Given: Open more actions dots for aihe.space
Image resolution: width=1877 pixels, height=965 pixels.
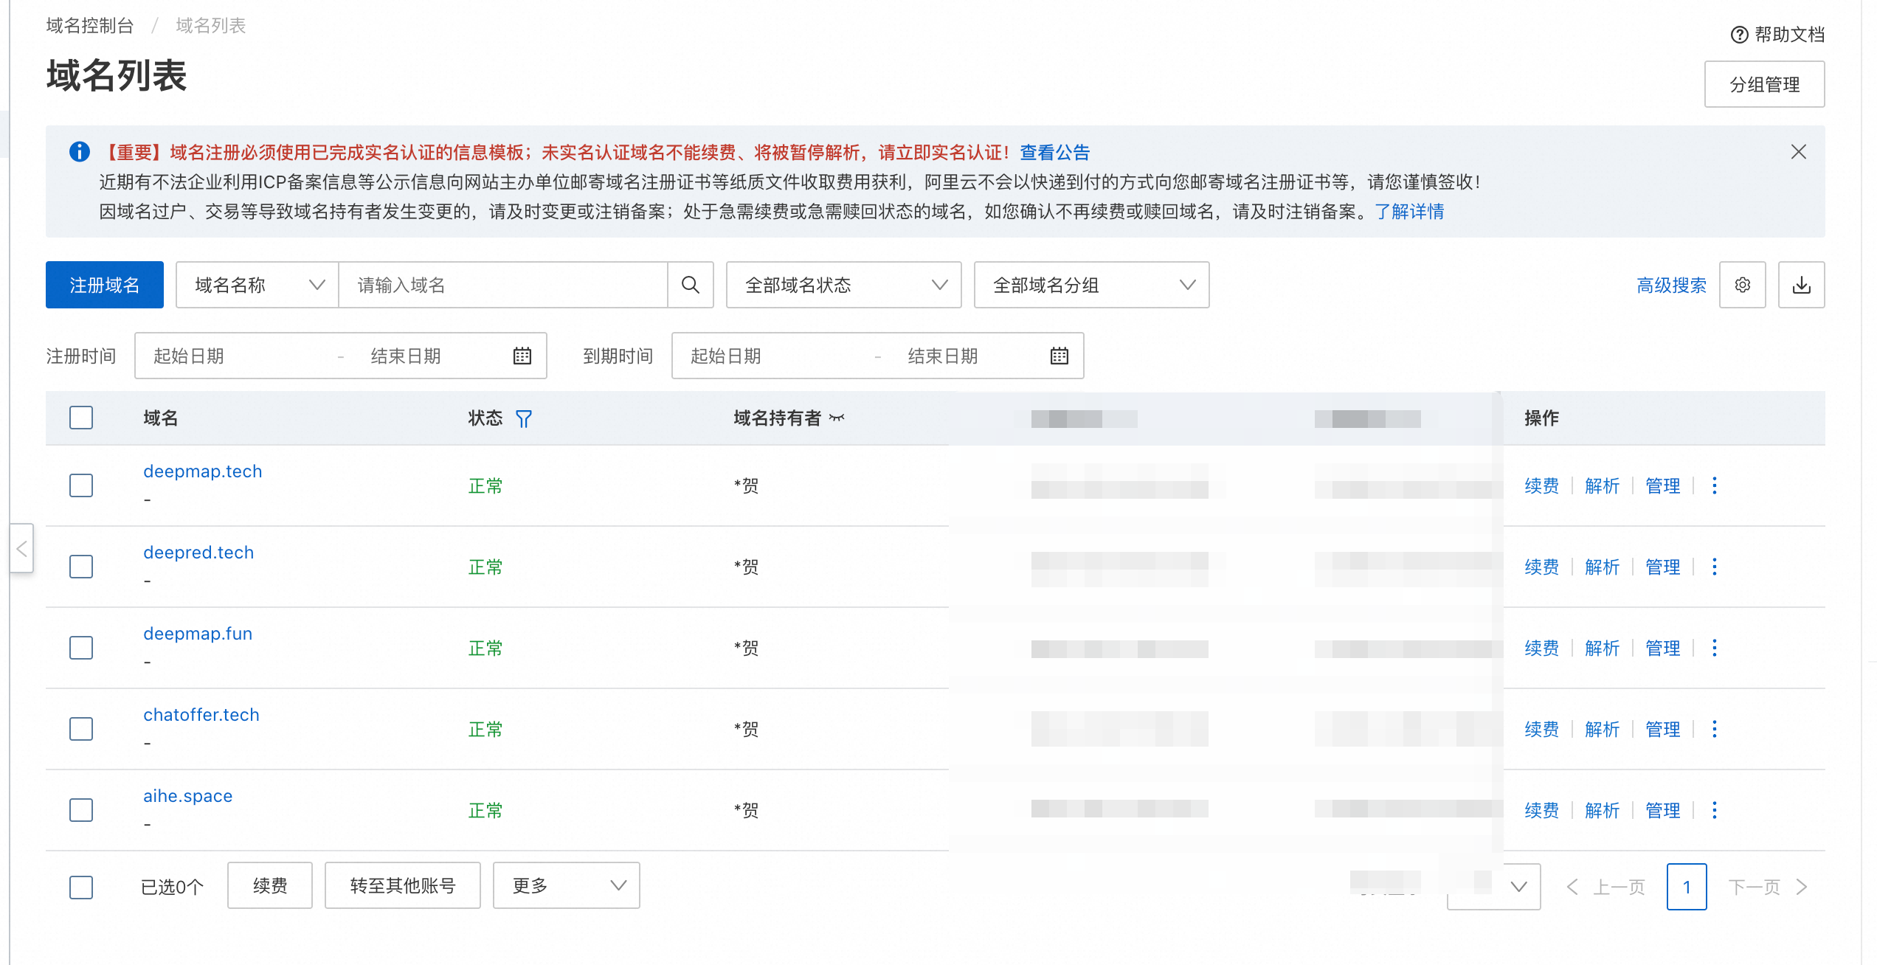Looking at the screenshot, I should point(1715,810).
